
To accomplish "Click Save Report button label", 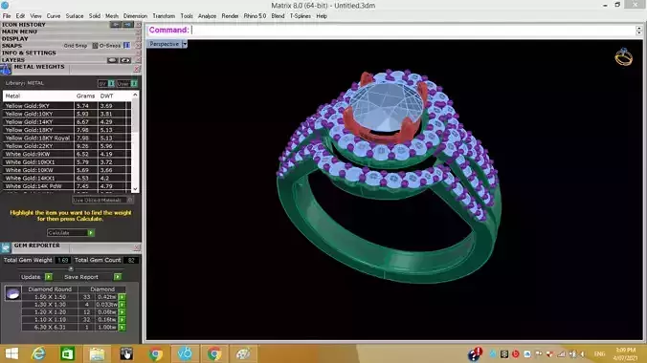I will click(x=81, y=277).
